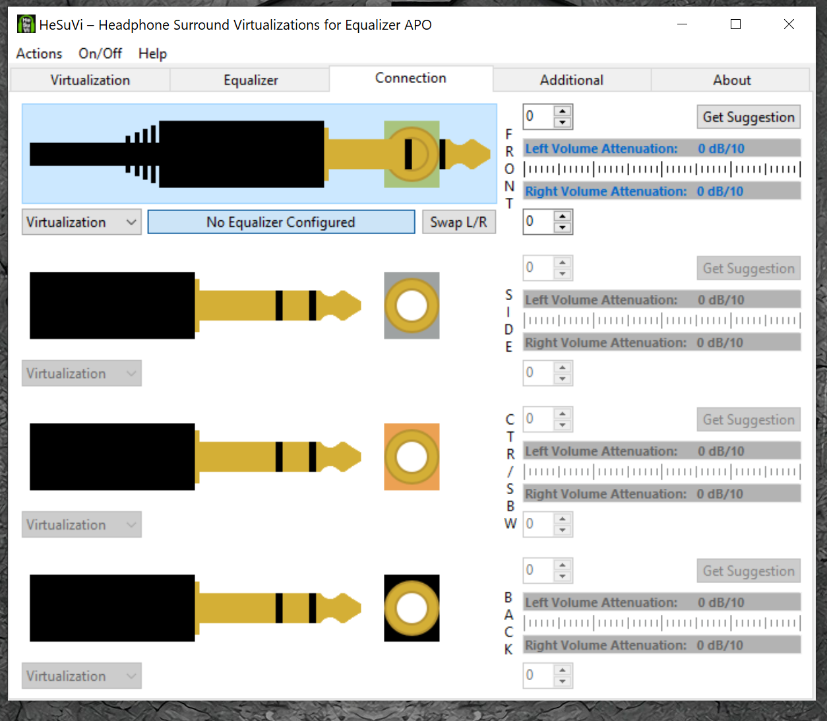Click the gray side audio jack socket

click(412, 306)
